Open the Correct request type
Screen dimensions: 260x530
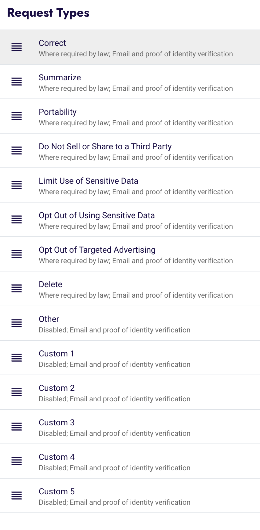130,47
